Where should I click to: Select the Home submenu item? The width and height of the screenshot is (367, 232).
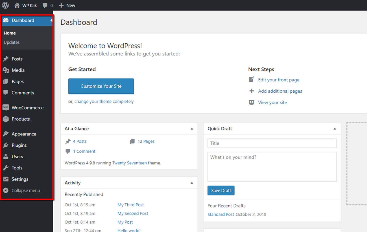tap(10, 33)
